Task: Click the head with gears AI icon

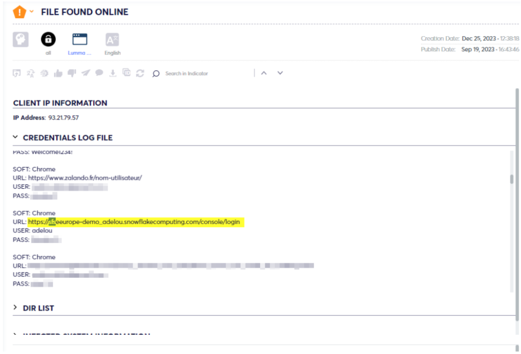Action: tap(20, 40)
